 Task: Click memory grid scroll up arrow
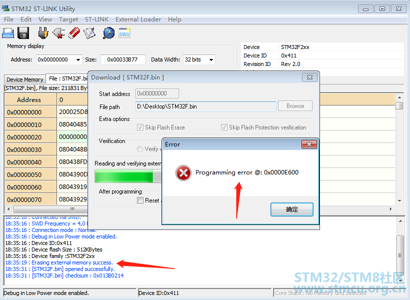399,97
